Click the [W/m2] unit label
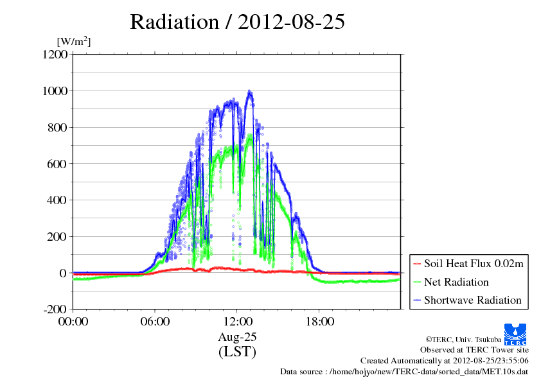This screenshot has height=382, width=541. coord(74,42)
